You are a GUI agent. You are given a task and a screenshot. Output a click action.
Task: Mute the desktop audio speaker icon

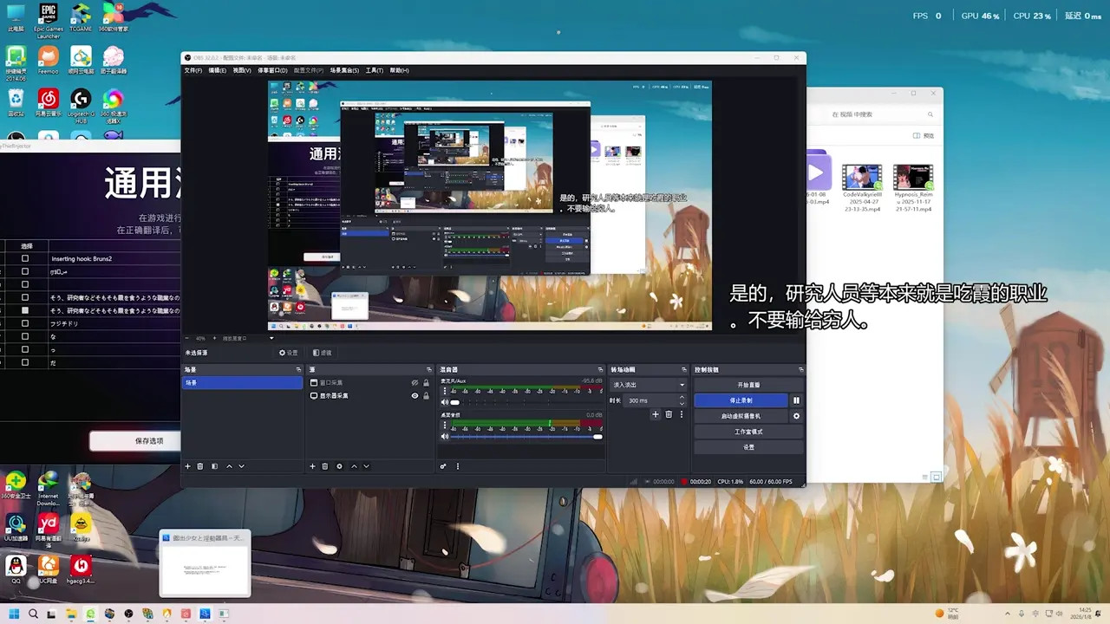(445, 436)
